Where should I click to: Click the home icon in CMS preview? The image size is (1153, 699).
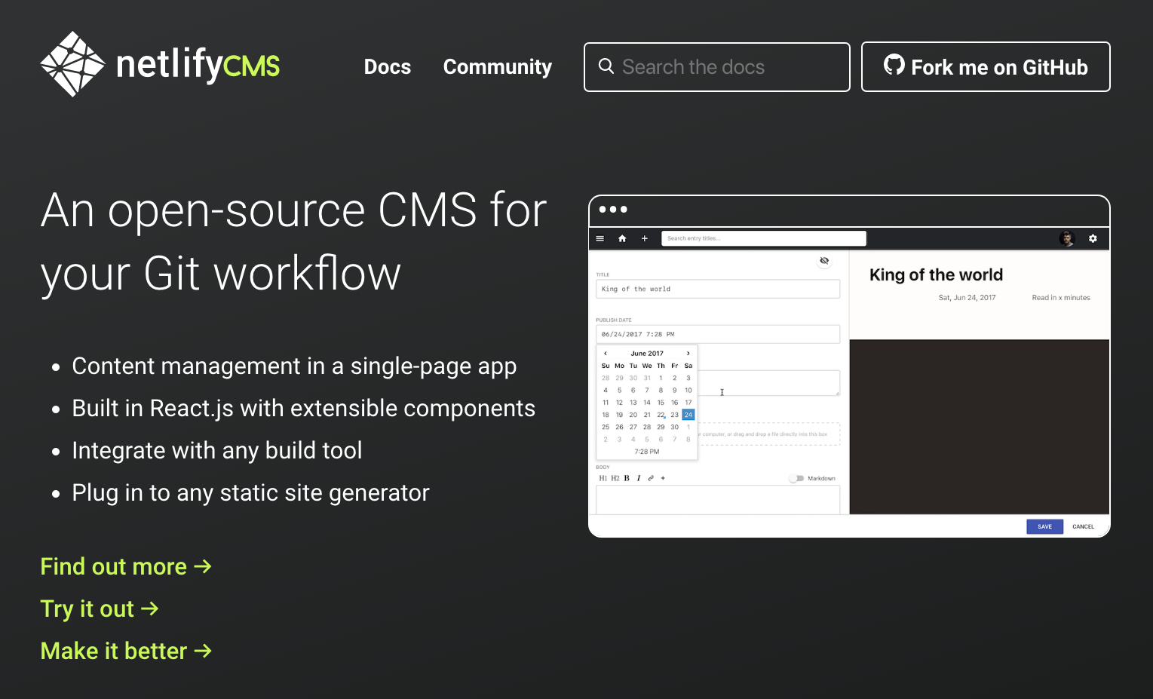pyautogui.click(x=622, y=238)
